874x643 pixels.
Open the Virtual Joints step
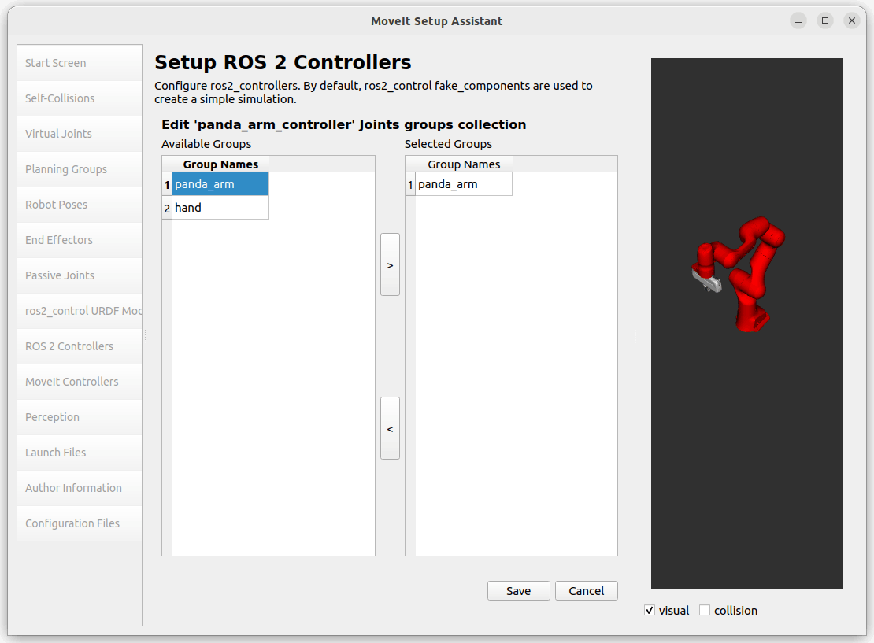pyautogui.click(x=80, y=134)
